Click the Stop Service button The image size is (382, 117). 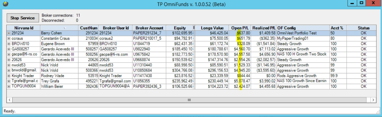click(23, 18)
